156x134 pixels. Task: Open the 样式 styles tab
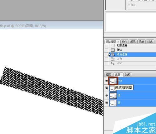150,42
